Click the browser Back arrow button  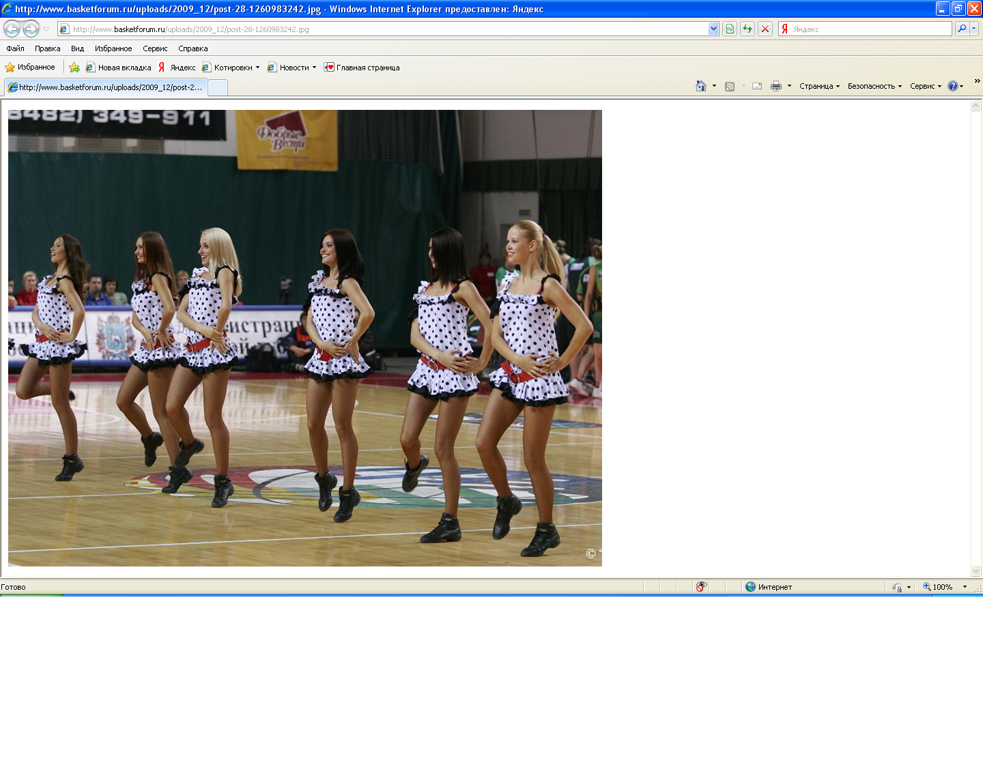pos(12,29)
